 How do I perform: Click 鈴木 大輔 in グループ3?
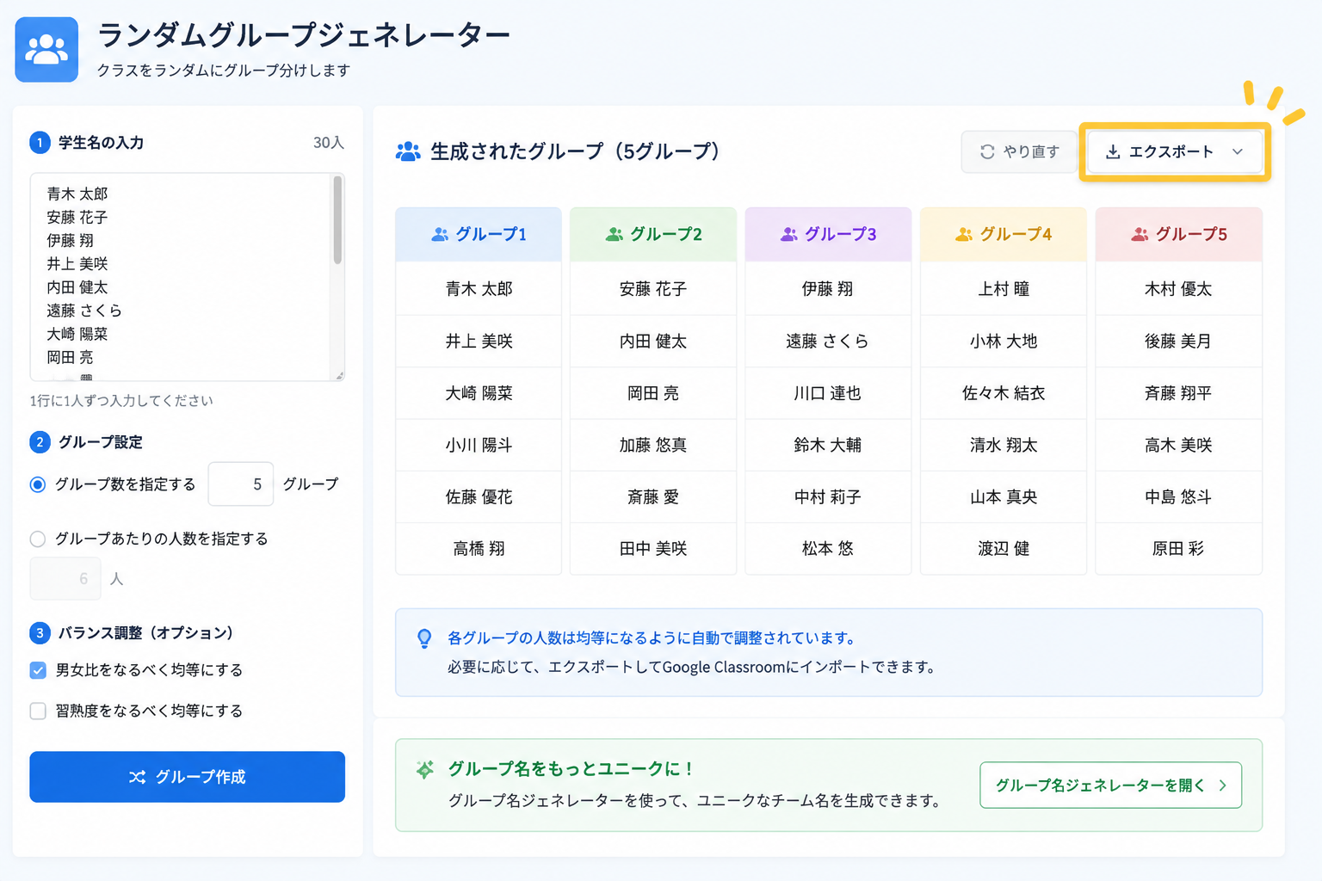tap(828, 445)
